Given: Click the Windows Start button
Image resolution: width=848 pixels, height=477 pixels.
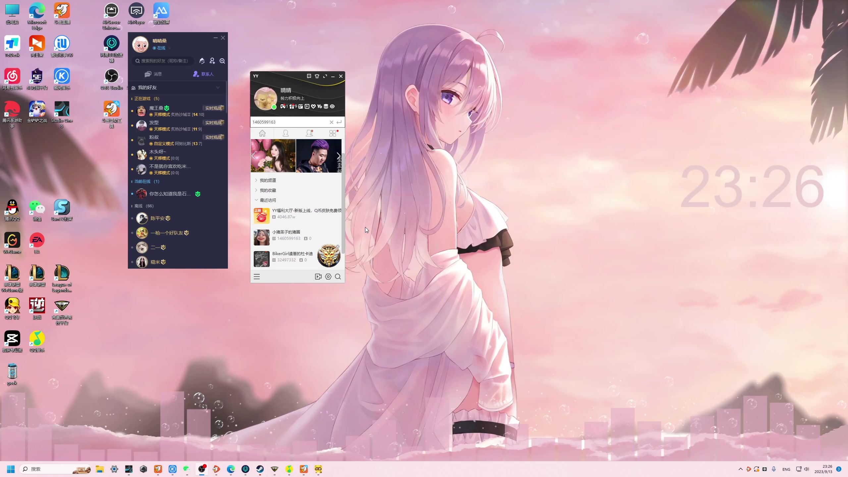Looking at the screenshot, I should tap(11, 469).
